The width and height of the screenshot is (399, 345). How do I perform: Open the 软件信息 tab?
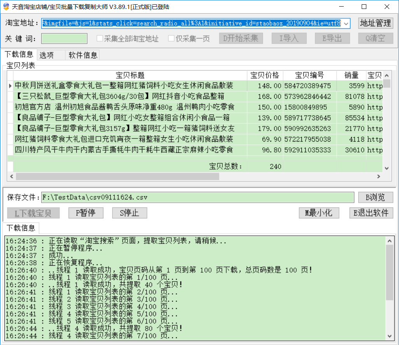[x=83, y=55]
